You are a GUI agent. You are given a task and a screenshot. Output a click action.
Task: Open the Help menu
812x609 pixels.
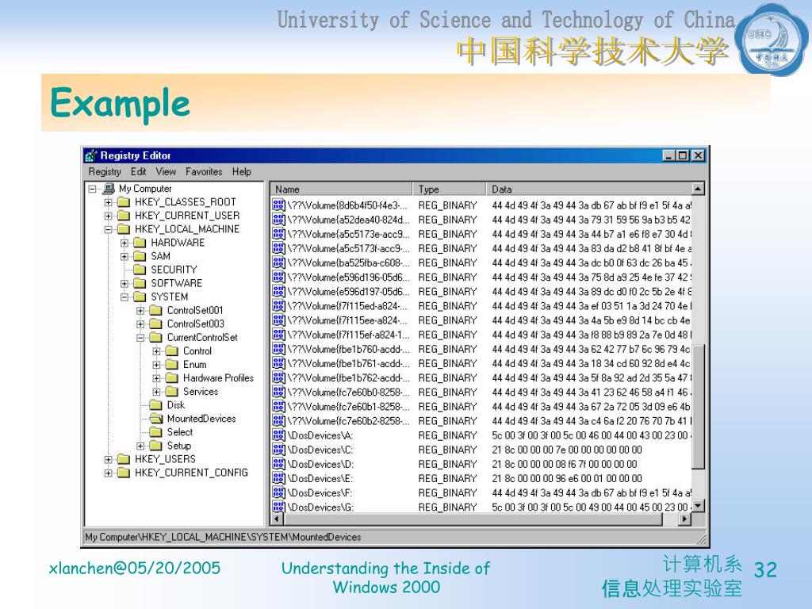[241, 172]
